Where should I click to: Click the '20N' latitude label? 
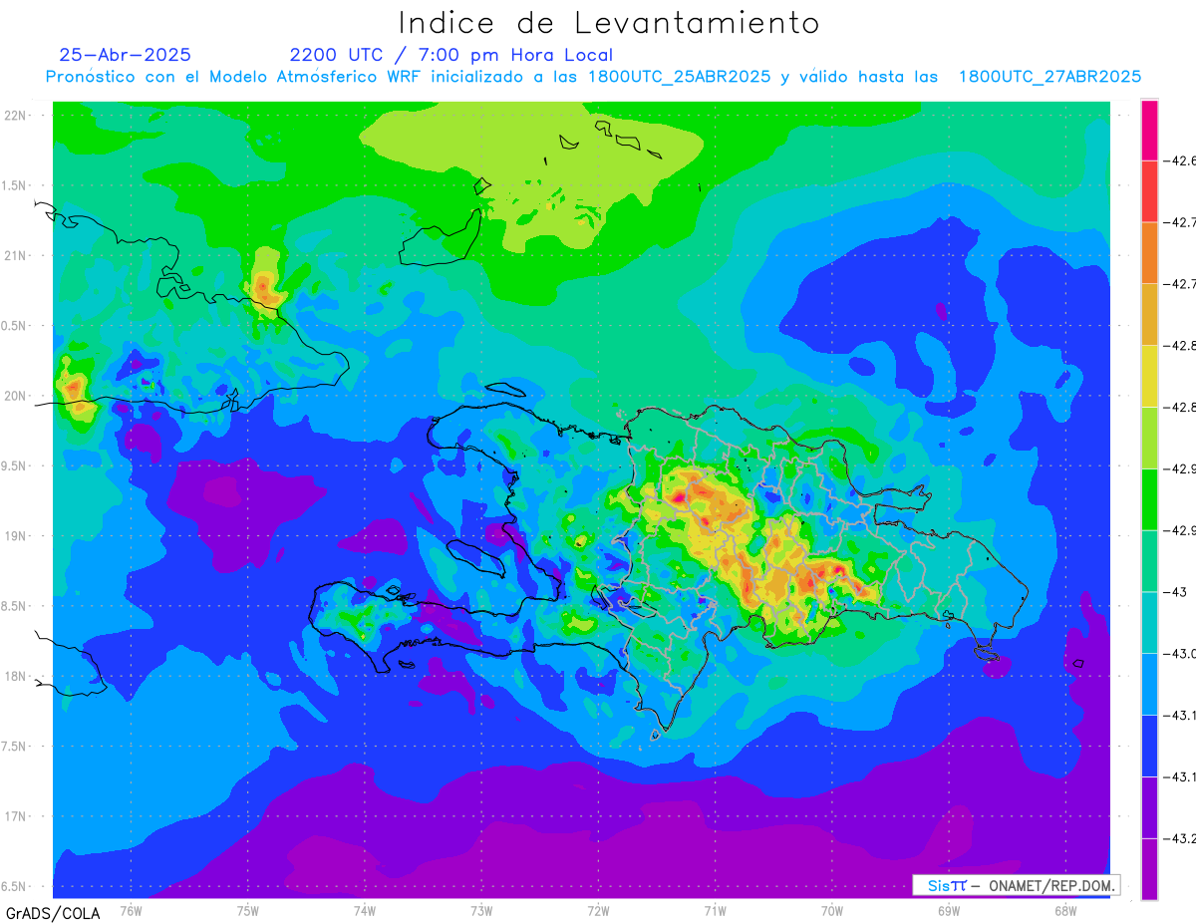point(15,396)
